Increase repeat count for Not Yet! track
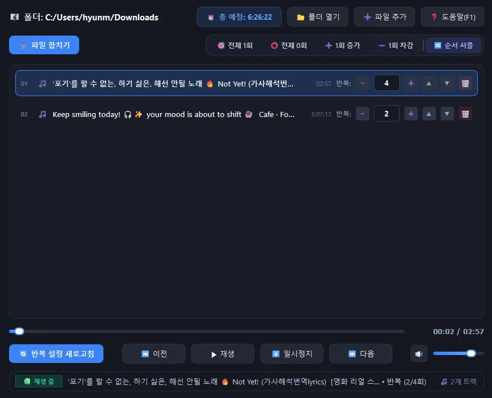 pos(411,84)
